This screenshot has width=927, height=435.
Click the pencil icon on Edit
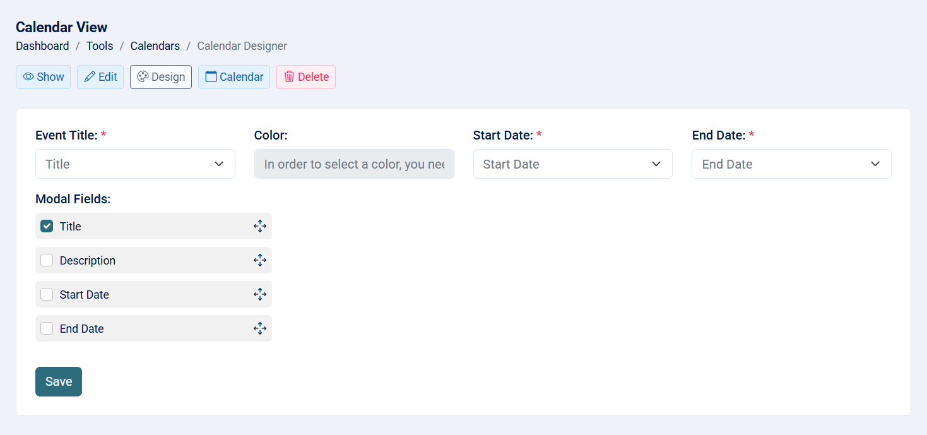90,77
